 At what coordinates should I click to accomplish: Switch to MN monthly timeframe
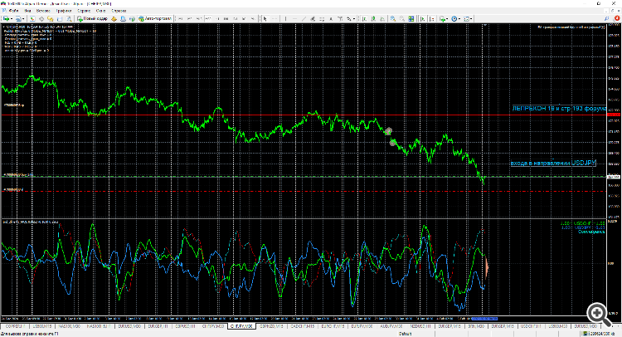coord(253,18)
